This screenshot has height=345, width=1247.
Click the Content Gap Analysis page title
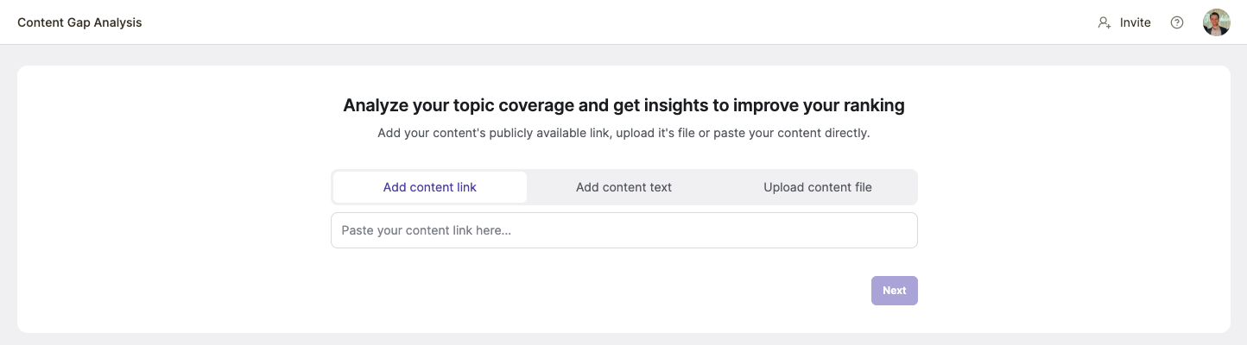[79, 22]
